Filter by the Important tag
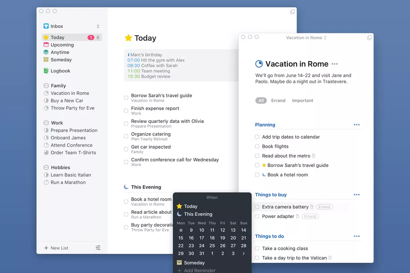This screenshot has height=273, width=410. 303,101
